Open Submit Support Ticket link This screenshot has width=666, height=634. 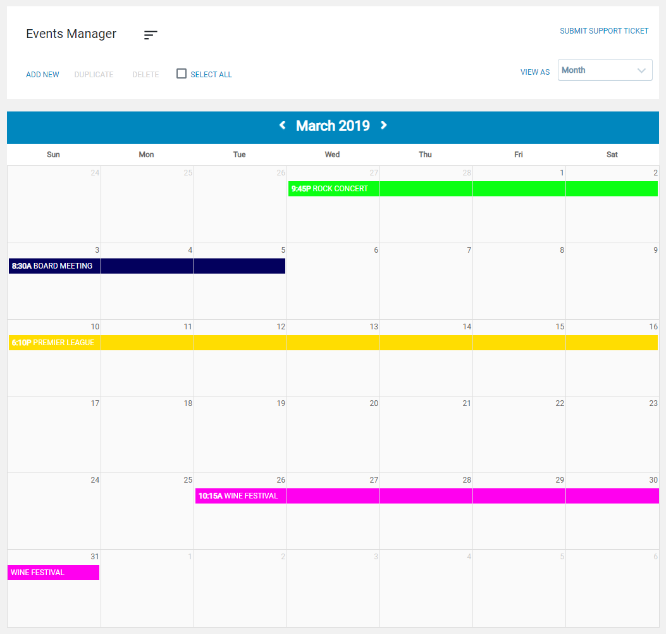point(604,30)
